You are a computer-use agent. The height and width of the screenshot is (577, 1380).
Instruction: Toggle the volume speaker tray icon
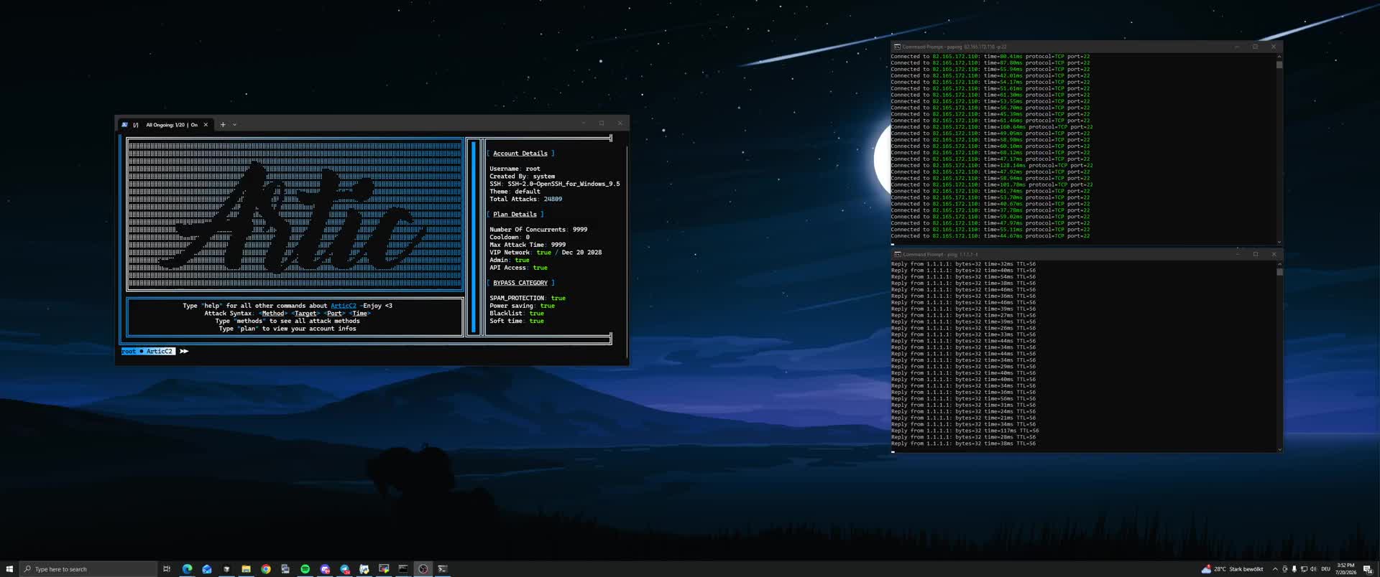[x=1313, y=569]
